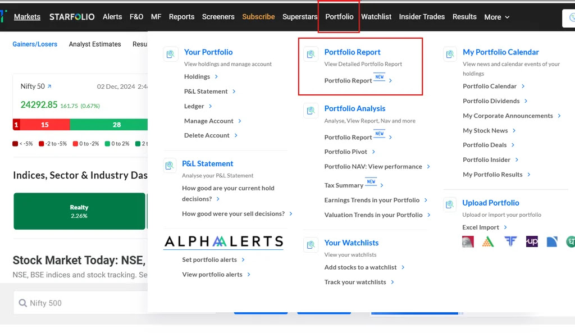Click the Starfolio logo in the navbar

pyautogui.click(x=72, y=17)
